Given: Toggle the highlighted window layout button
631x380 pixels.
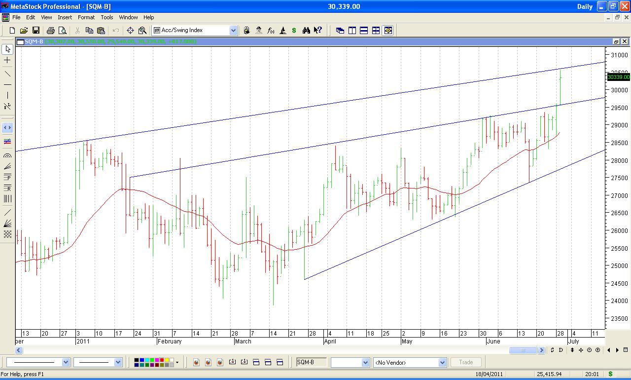Looking at the screenshot, I should click(x=388, y=31).
